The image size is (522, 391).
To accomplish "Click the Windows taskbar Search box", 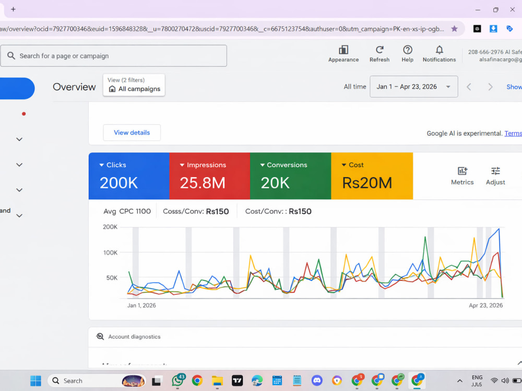I will [x=97, y=381].
